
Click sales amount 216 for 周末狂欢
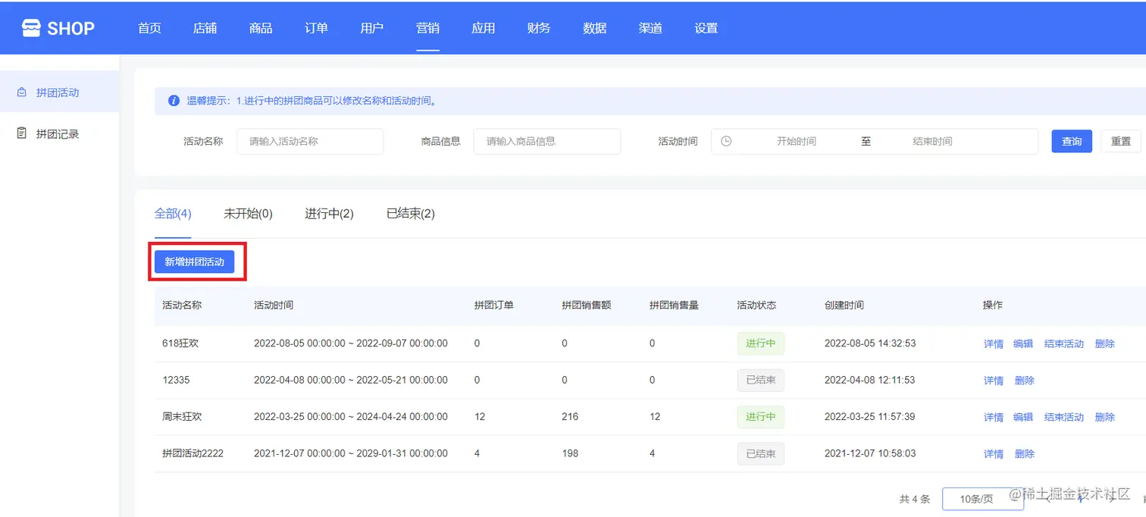[x=570, y=417]
